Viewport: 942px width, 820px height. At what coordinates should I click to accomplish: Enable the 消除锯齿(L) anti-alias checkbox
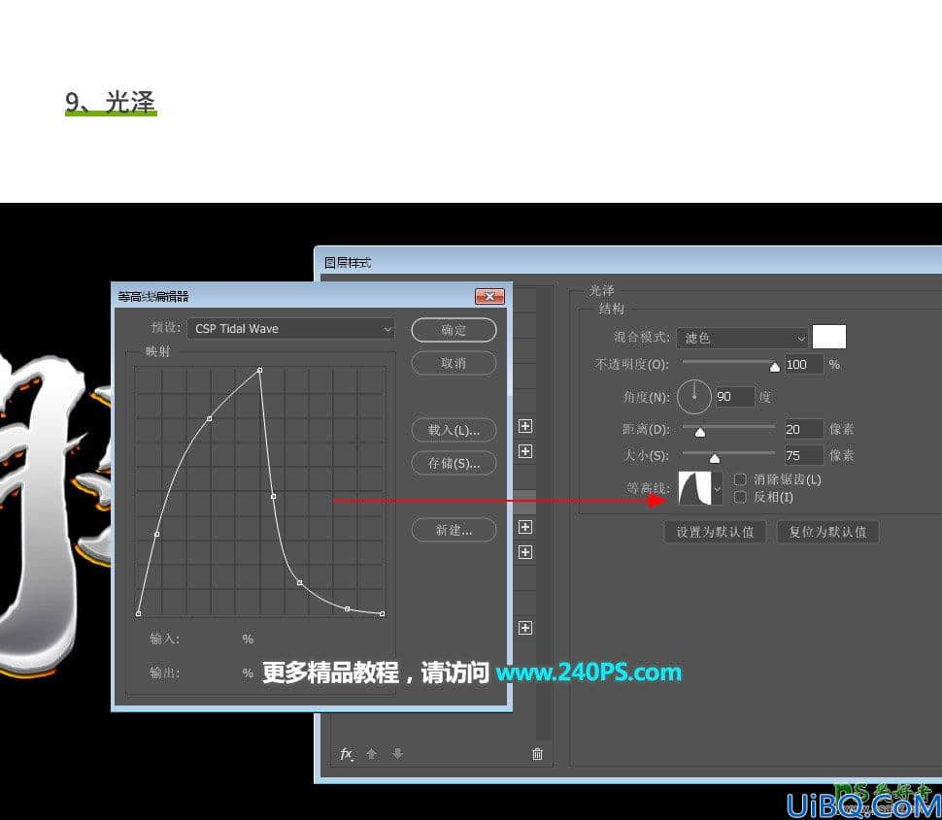click(740, 479)
